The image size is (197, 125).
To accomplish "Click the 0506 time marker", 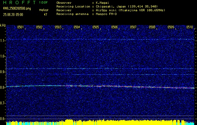I will pos(114,27).
